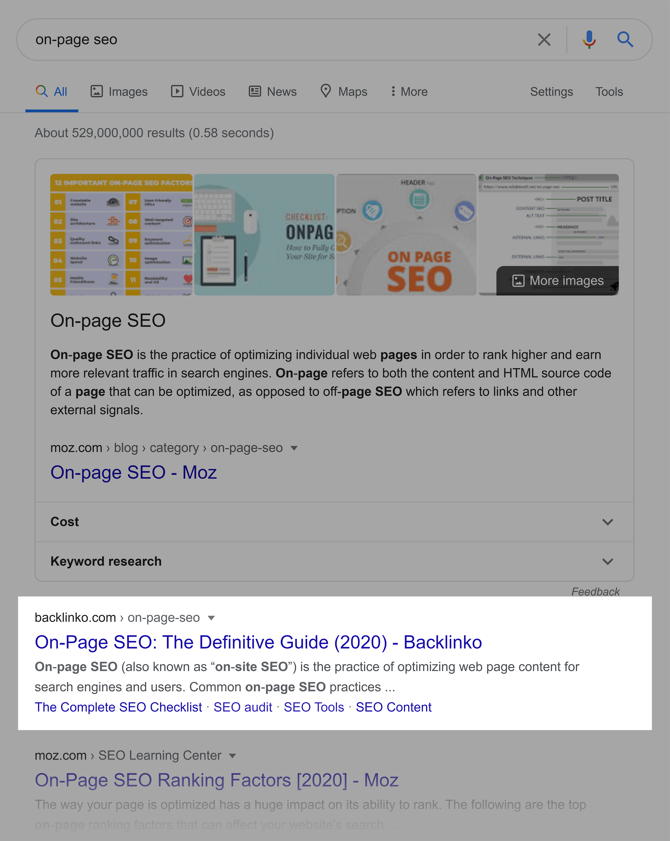
Task: Click the More images button
Action: tap(557, 281)
